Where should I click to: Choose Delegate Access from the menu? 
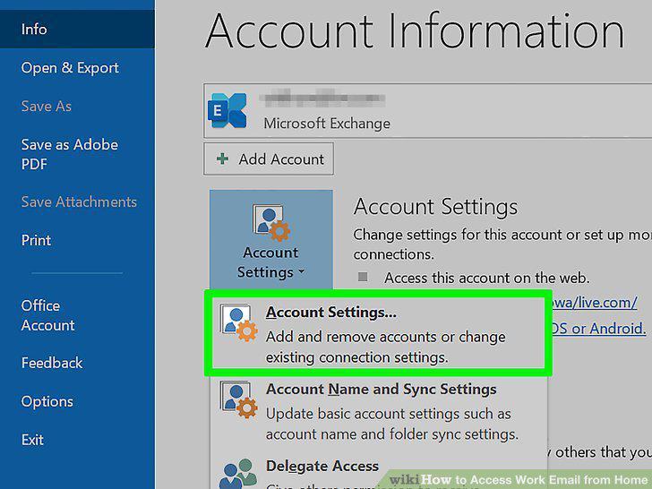[x=322, y=466]
